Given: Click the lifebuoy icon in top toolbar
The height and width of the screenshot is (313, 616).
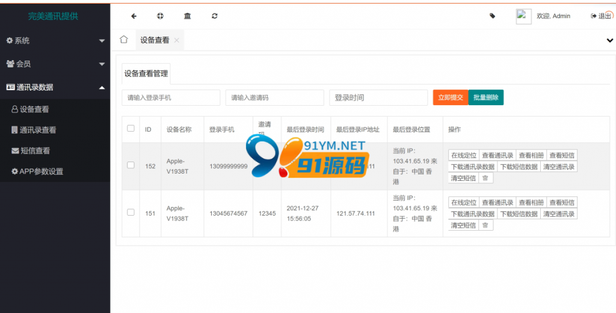Looking at the screenshot, I should coord(160,16).
